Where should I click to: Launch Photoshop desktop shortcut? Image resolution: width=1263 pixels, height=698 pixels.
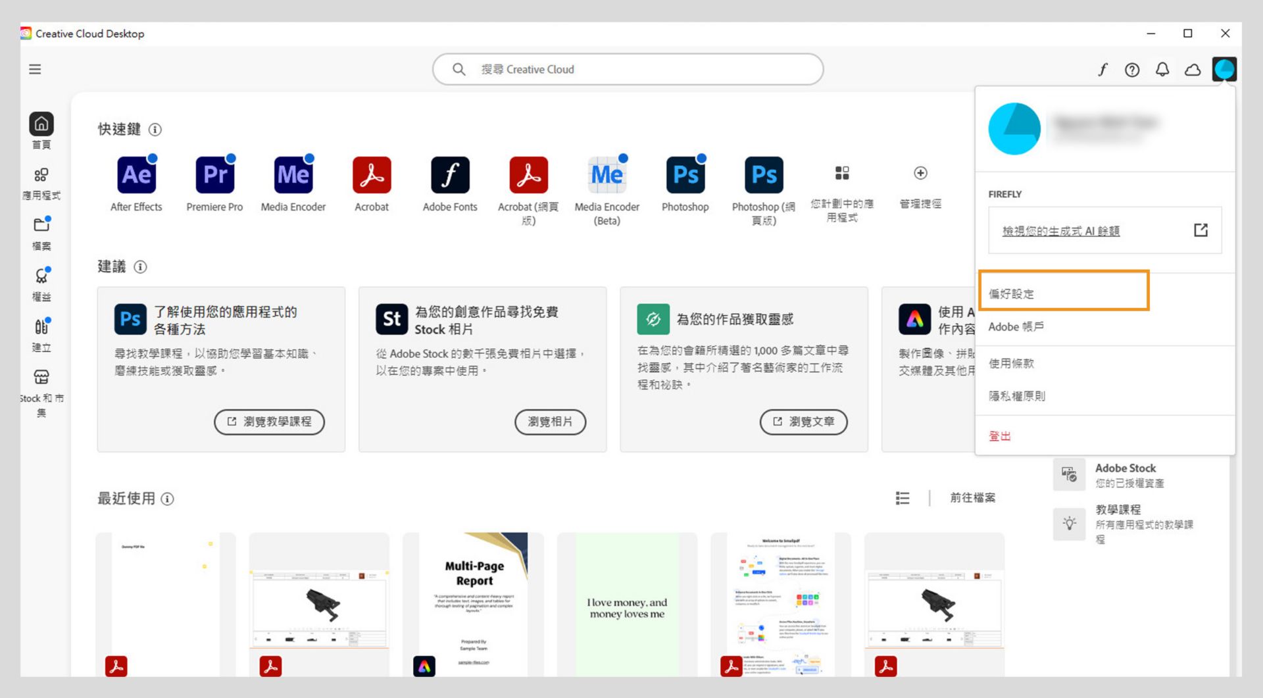[x=685, y=184]
